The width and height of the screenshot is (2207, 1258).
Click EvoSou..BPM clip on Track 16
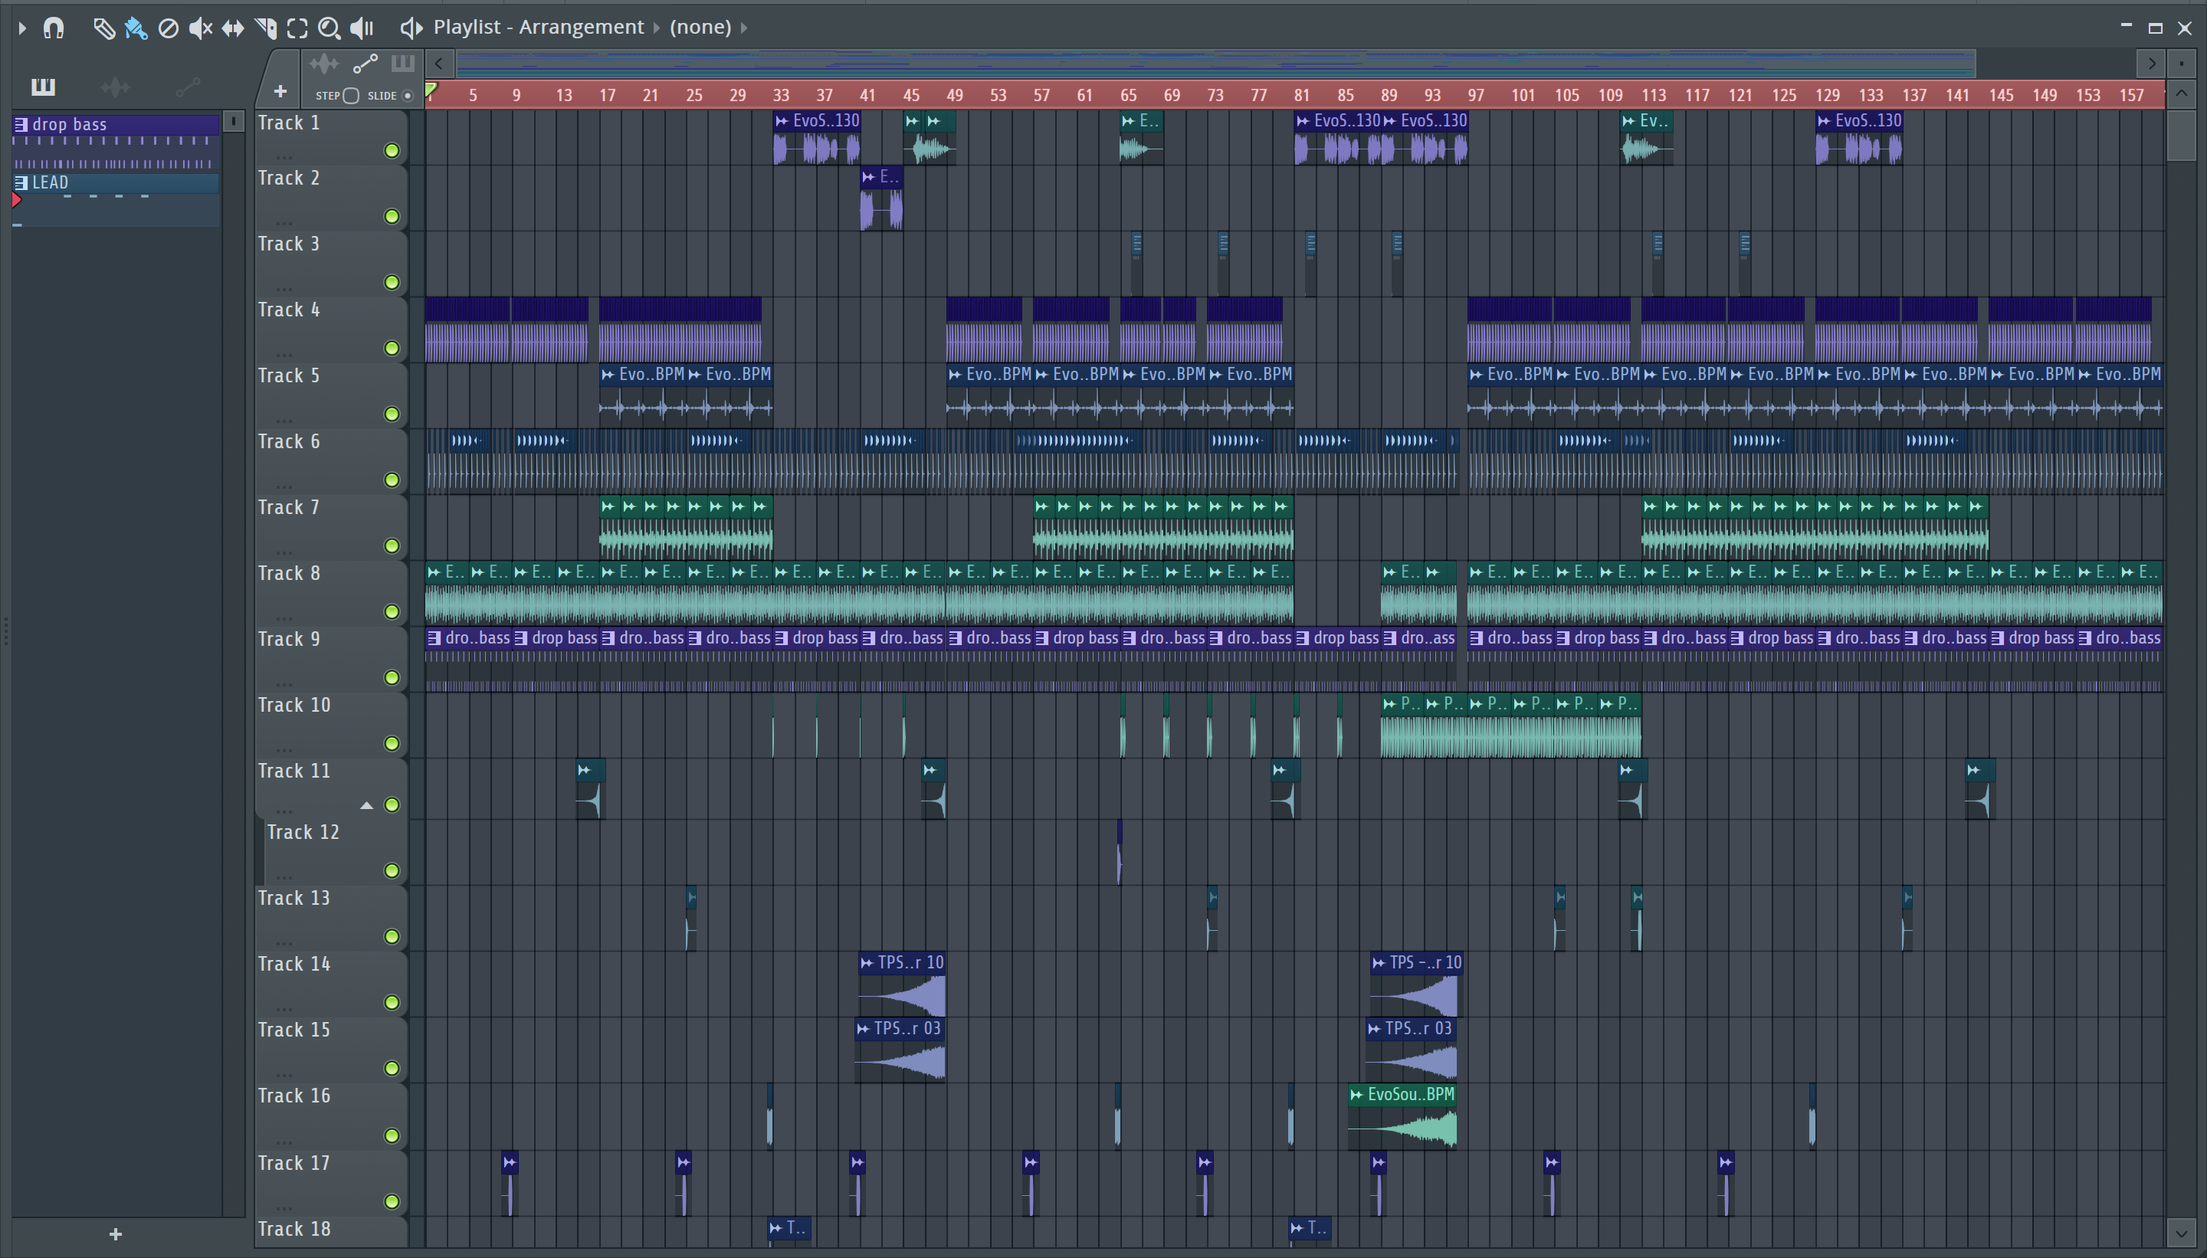click(x=1402, y=1116)
